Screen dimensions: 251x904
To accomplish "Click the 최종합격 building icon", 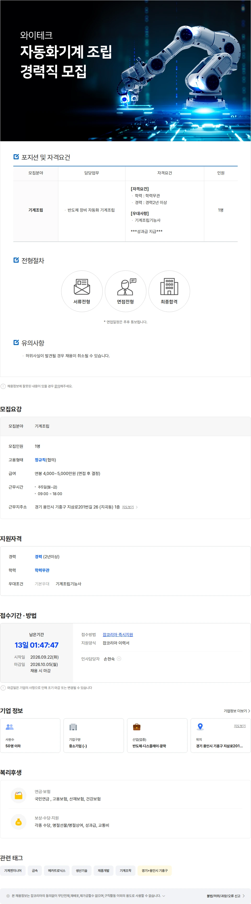I will [x=169, y=286].
